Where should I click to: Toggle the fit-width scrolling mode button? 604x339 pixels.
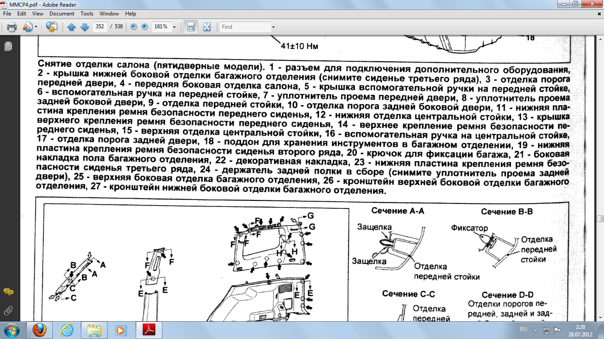191,27
